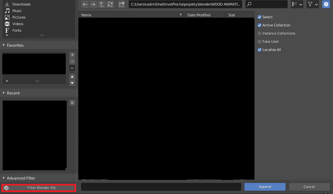The height and width of the screenshot is (194, 333).
Task: Uncheck the Select checkbox
Action: click(259, 17)
